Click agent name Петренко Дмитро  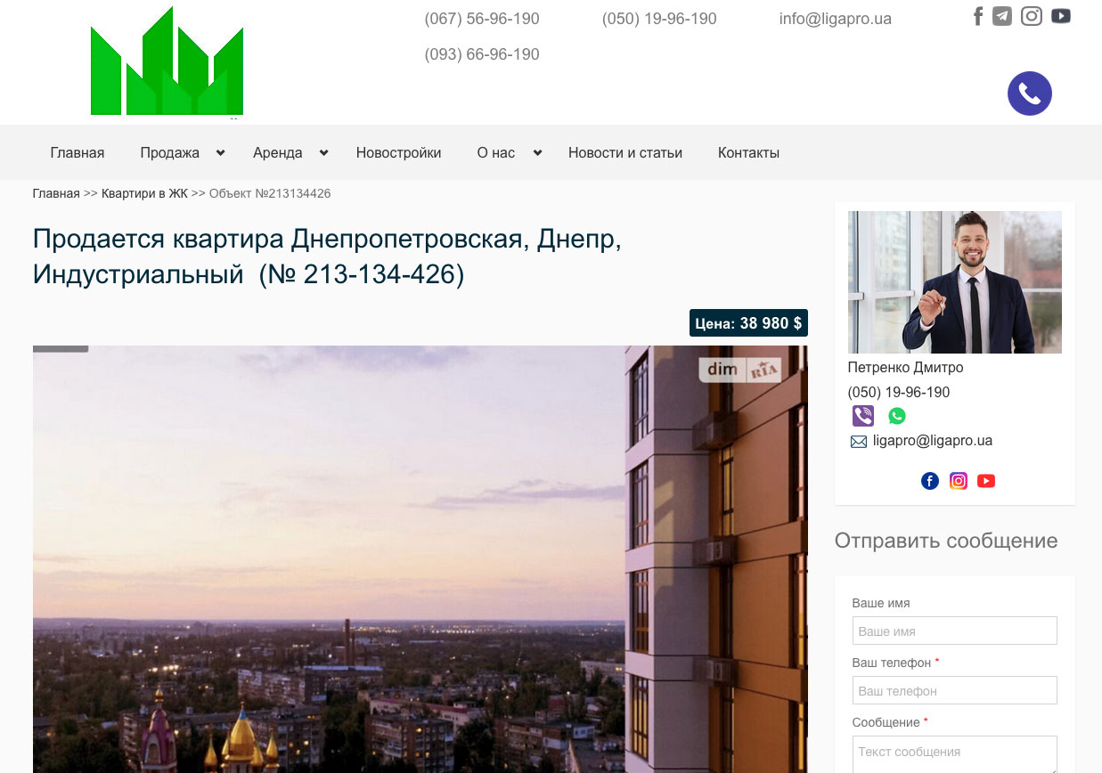pos(906,368)
